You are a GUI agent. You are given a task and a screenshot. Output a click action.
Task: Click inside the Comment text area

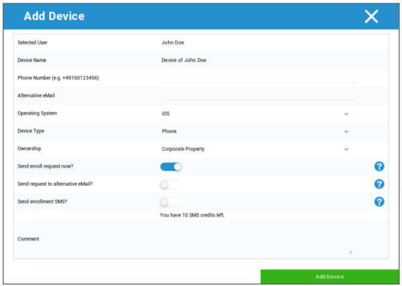pyautogui.click(x=255, y=241)
